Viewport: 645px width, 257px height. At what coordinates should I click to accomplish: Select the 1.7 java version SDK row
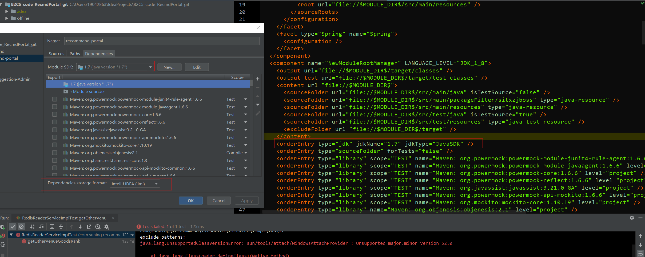pos(148,84)
